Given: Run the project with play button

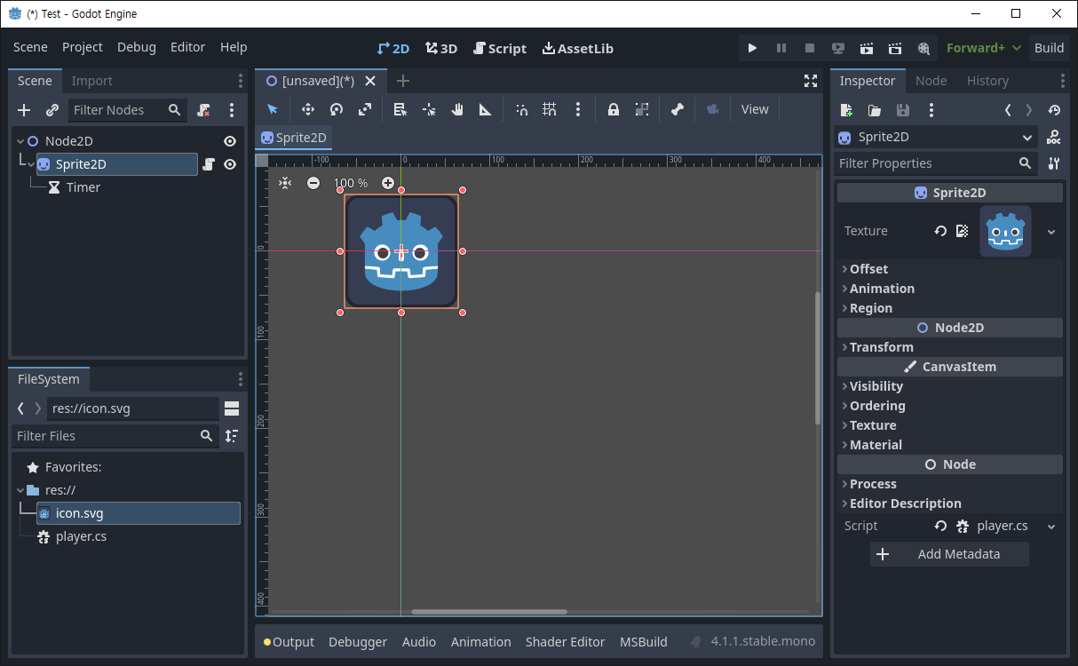Looking at the screenshot, I should [x=752, y=48].
